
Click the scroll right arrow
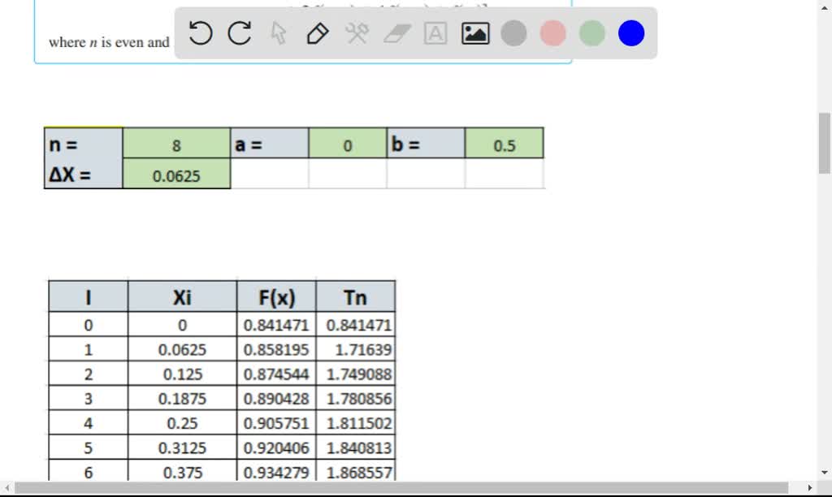point(810,487)
